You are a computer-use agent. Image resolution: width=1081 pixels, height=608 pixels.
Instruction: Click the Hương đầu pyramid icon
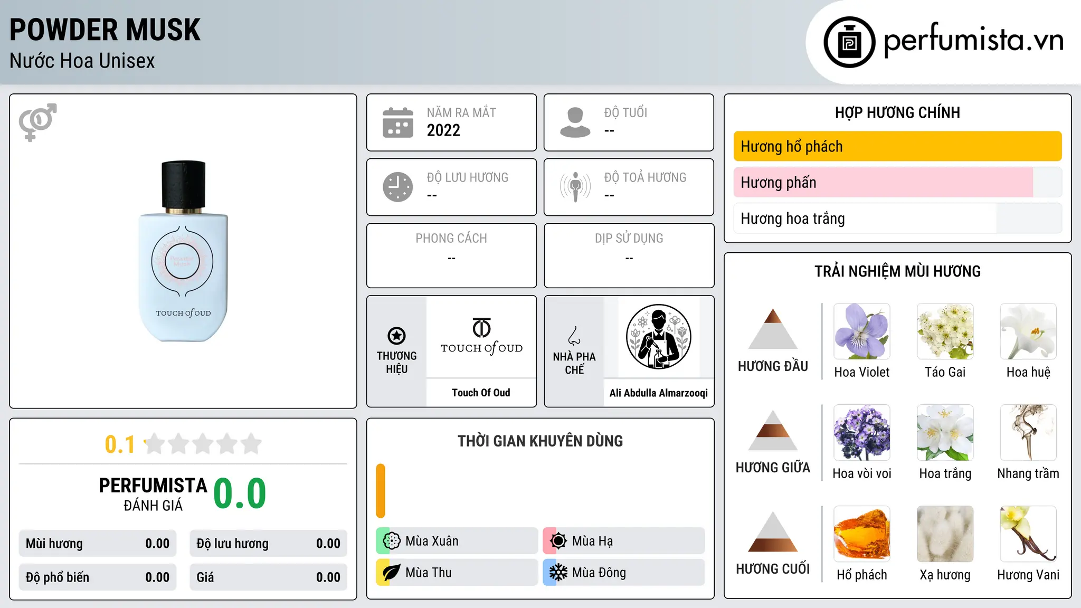773,329
